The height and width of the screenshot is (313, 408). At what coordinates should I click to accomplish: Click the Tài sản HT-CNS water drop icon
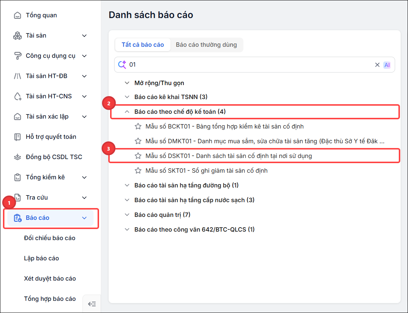click(x=17, y=96)
